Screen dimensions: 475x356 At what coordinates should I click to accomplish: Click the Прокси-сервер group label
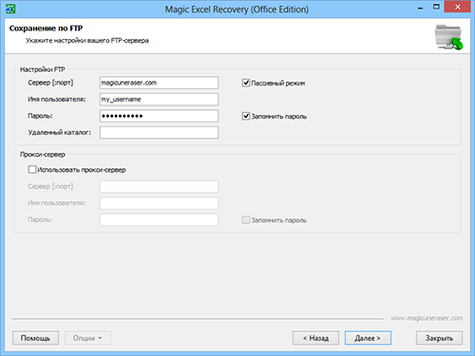pos(43,155)
